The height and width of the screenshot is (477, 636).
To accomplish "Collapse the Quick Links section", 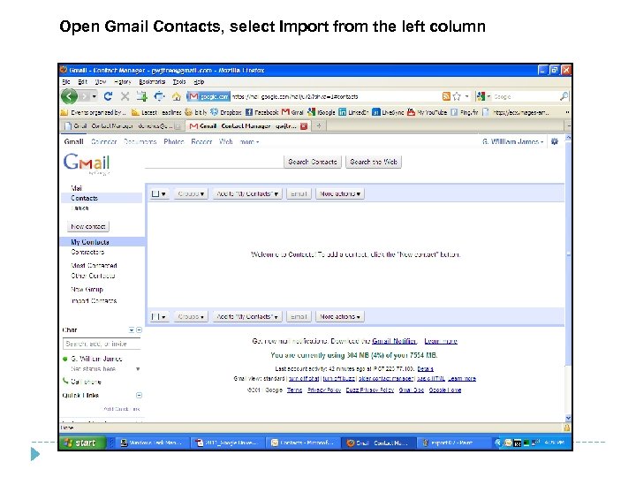I will [x=140, y=395].
